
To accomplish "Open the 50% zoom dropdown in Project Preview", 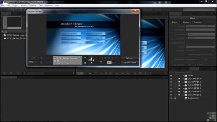I will click(x=33, y=62).
